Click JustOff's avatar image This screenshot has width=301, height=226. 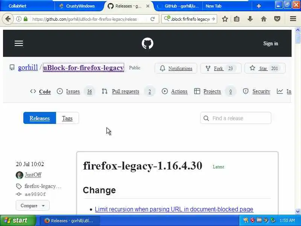point(20,175)
